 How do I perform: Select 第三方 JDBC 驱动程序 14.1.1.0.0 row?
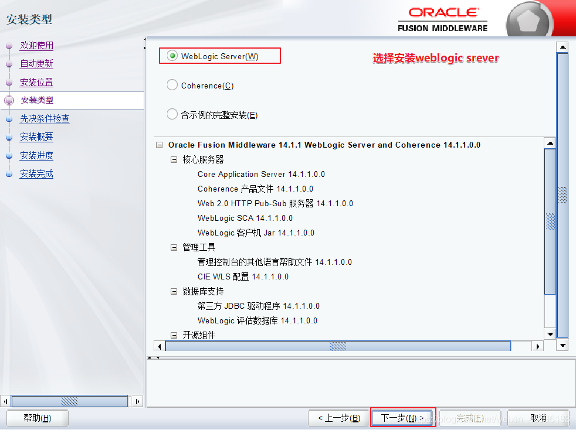tap(258, 306)
